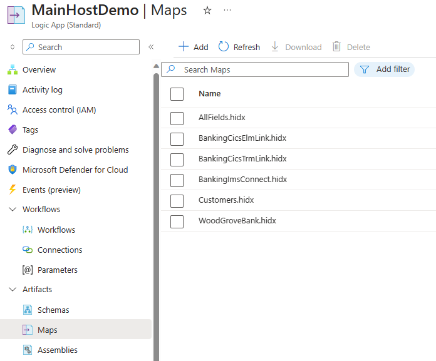Go to Access control (IAM)
436x361 pixels.
tap(60, 109)
